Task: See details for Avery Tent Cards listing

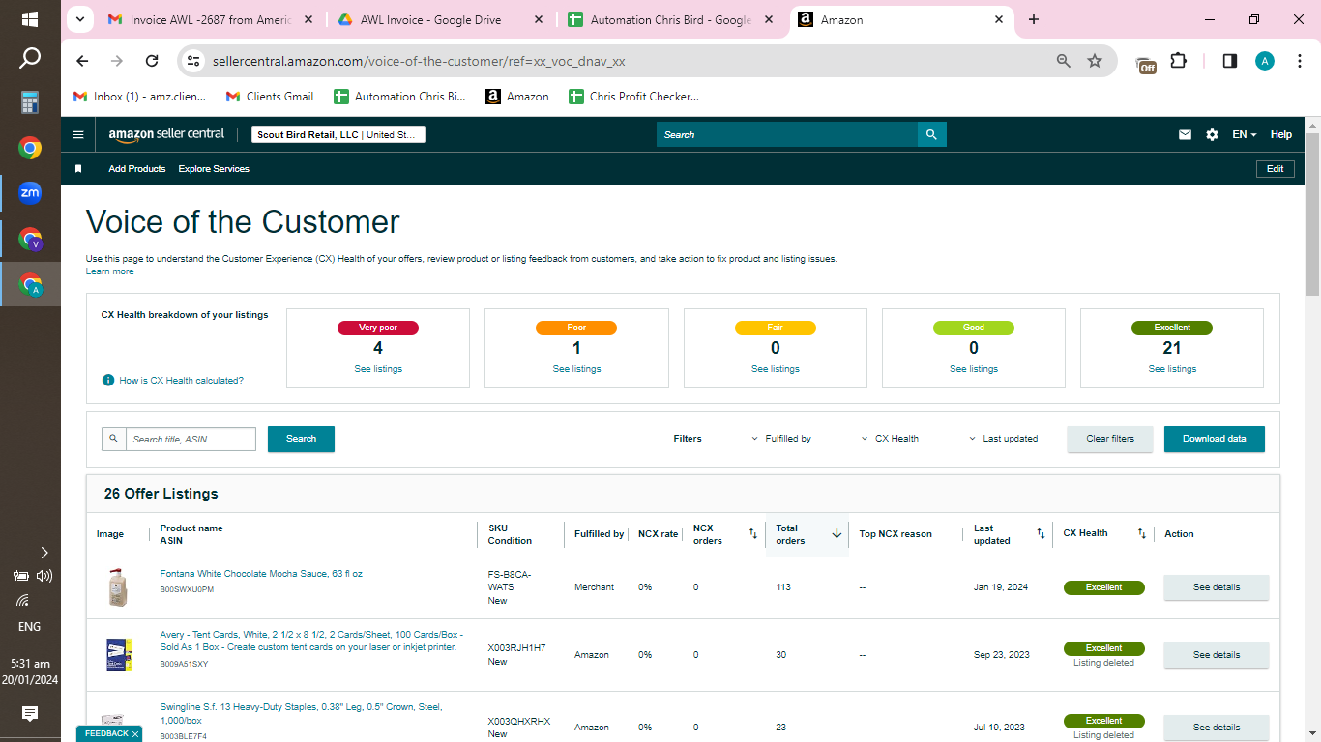Action: coord(1216,655)
